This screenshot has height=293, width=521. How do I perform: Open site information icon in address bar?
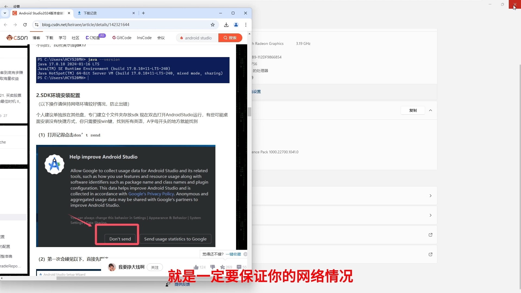[37, 25]
